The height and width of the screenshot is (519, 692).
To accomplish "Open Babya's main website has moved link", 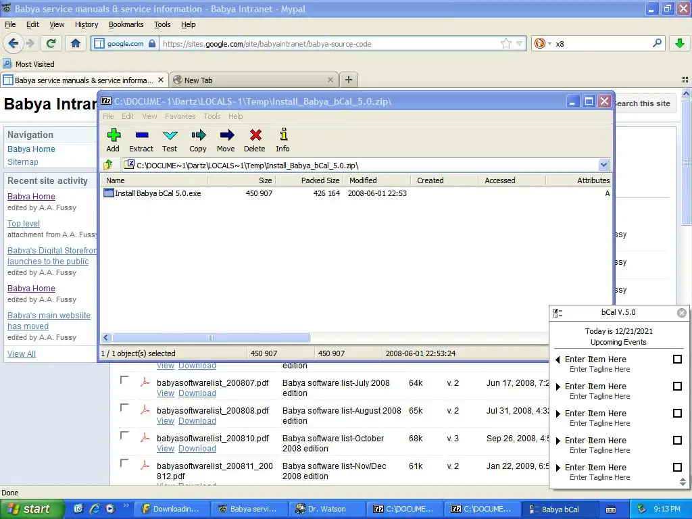I will tap(49, 321).
